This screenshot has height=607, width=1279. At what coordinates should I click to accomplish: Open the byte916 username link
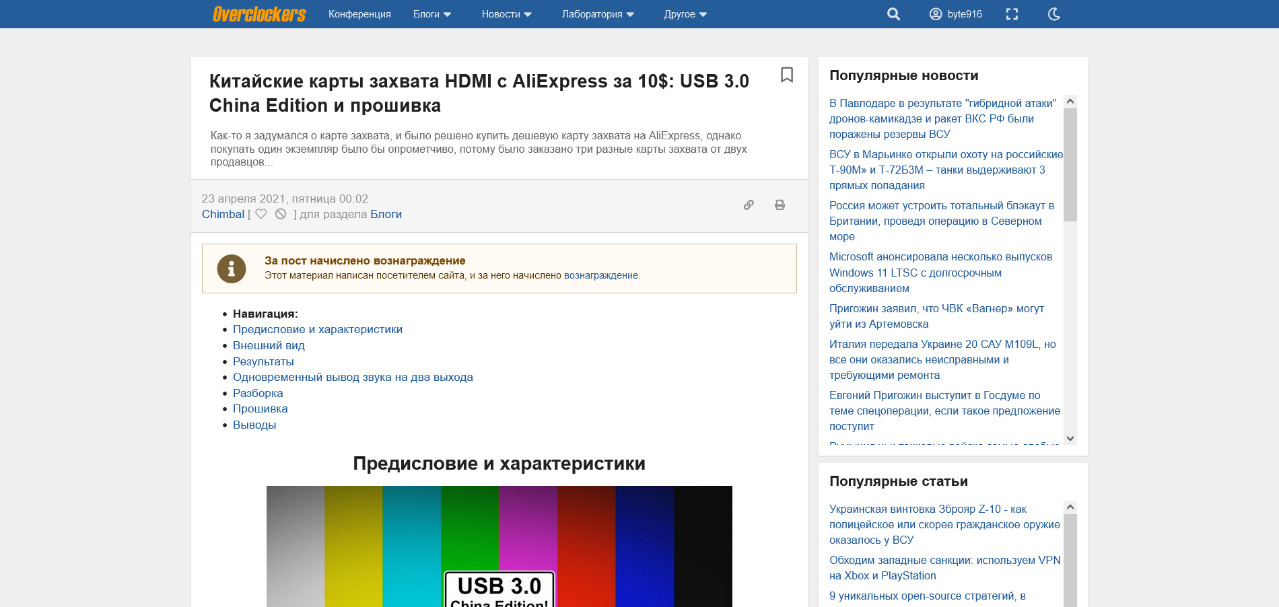tap(965, 14)
